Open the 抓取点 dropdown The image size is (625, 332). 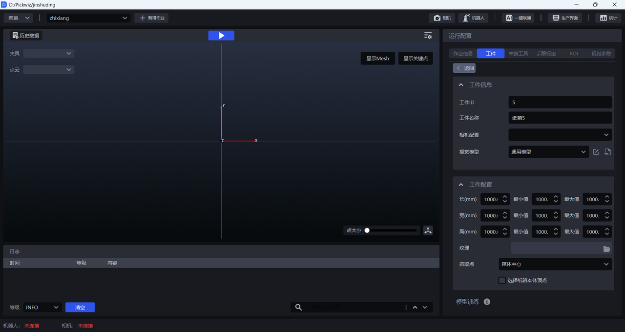(x=555, y=264)
